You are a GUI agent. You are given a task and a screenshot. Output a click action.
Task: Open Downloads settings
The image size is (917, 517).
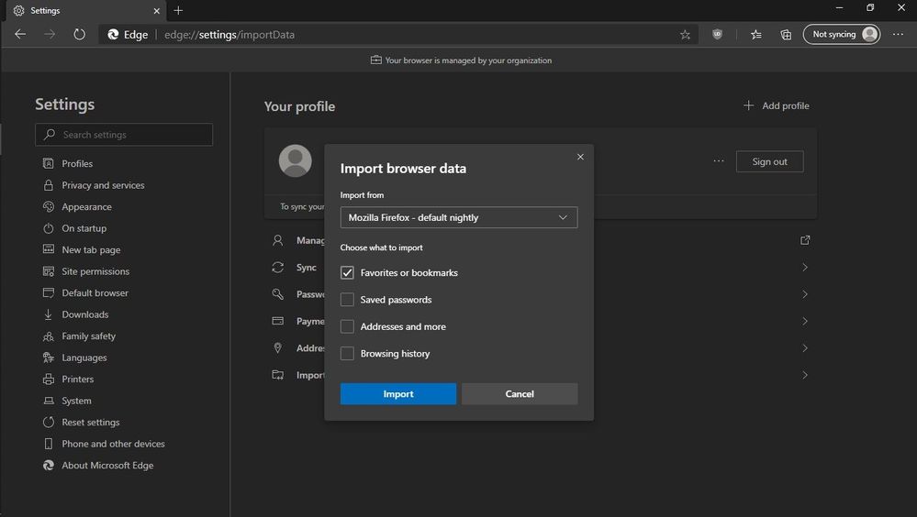coord(85,314)
